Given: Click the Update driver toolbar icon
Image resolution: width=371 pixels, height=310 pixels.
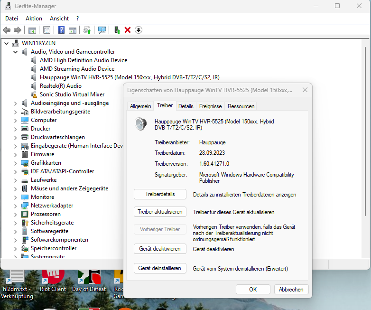Looking at the screenshot, I should (x=87, y=30).
